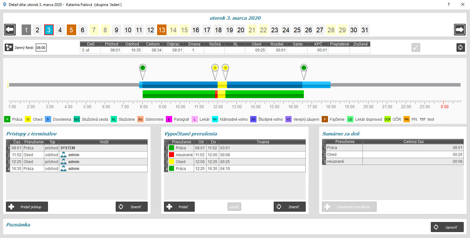
Task: Select the Práca 08:01–11:52 interruption row
Action: pyautogui.click(x=235, y=148)
